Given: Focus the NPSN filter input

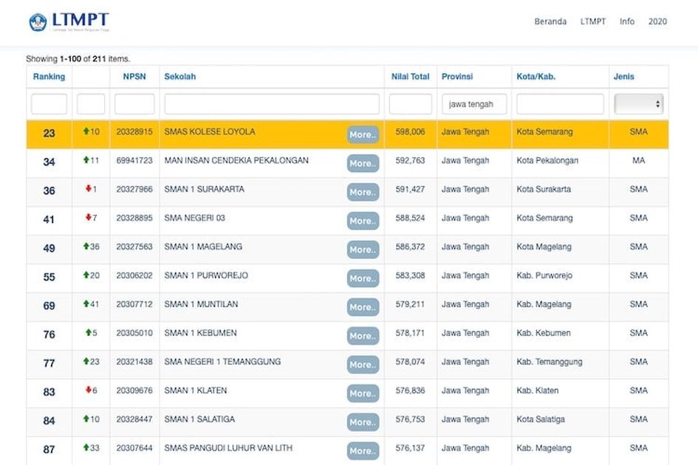Looking at the screenshot, I should [134, 104].
